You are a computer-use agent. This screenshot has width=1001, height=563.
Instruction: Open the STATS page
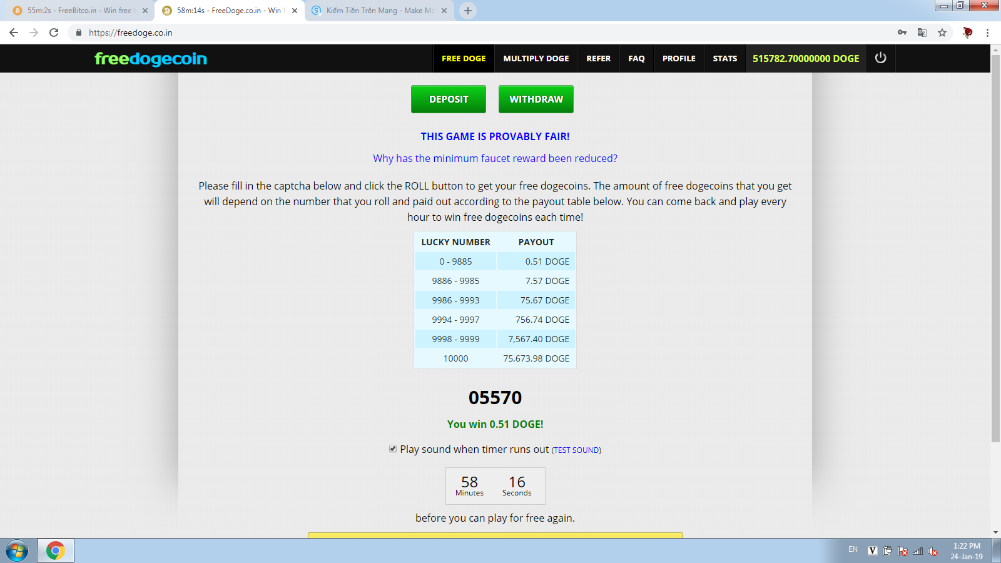click(x=725, y=58)
